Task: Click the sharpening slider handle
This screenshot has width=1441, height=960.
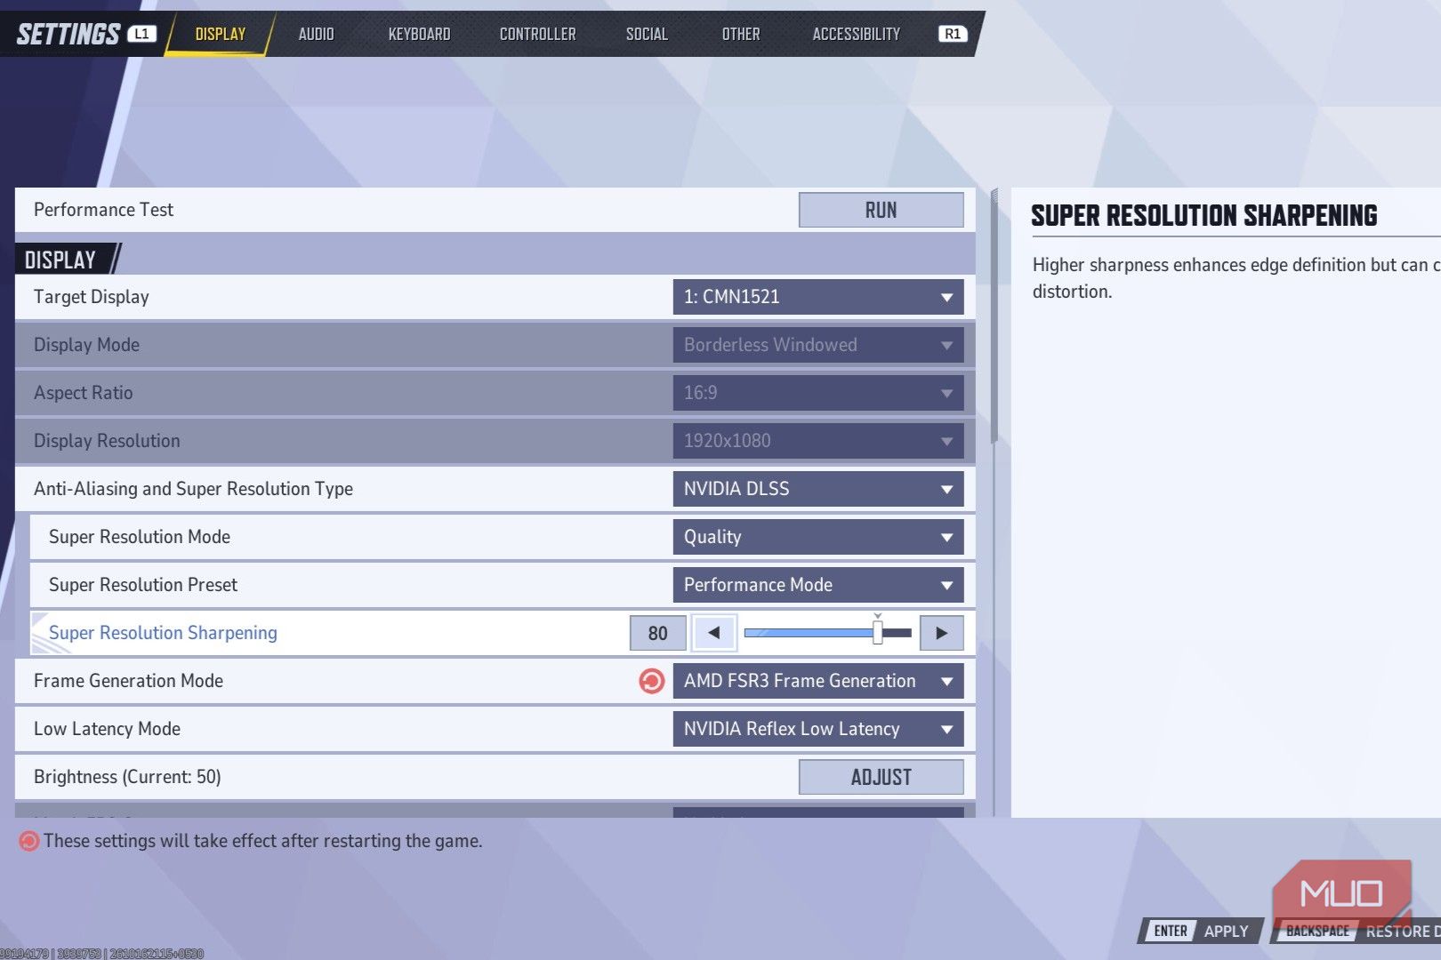Action: coord(878,632)
